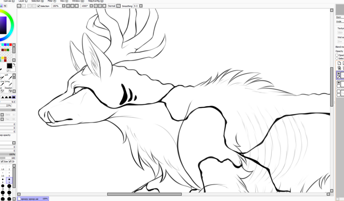Pick the size 20 brush dot
Viewport: 344px width, 201px height.
pos(9,186)
